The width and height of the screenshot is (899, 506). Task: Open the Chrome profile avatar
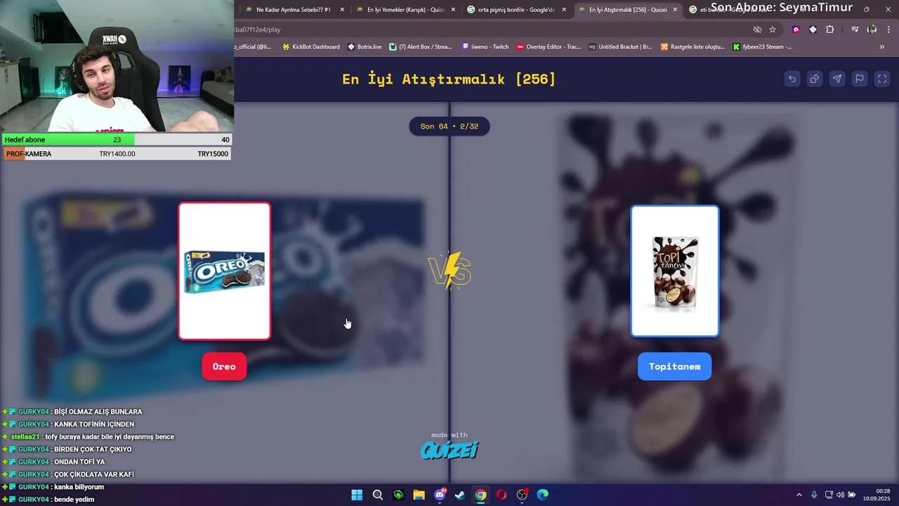[x=872, y=30]
